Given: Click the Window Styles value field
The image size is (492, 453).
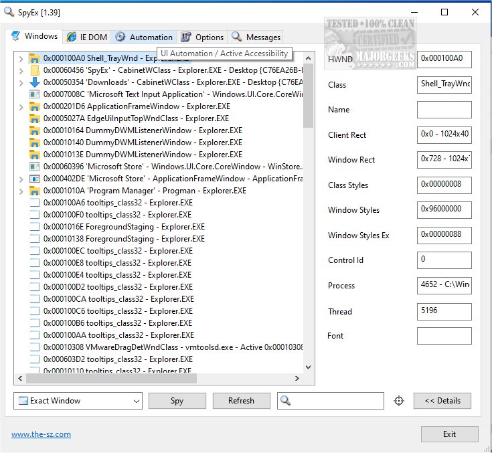Looking at the screenshot, I should (x=444, y=209).
